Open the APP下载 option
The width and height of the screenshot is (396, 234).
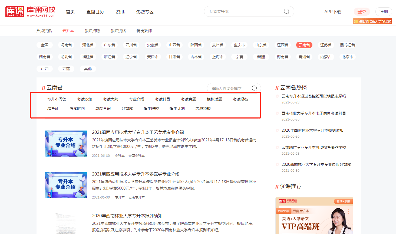[x=333, y=12]
